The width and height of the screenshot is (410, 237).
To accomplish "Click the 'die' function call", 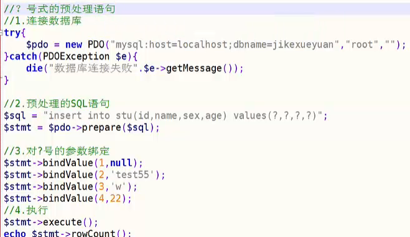I will pyautogui.click(x=34, y=68).
